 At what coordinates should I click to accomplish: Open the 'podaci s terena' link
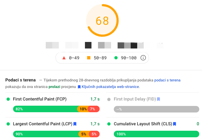167,80
